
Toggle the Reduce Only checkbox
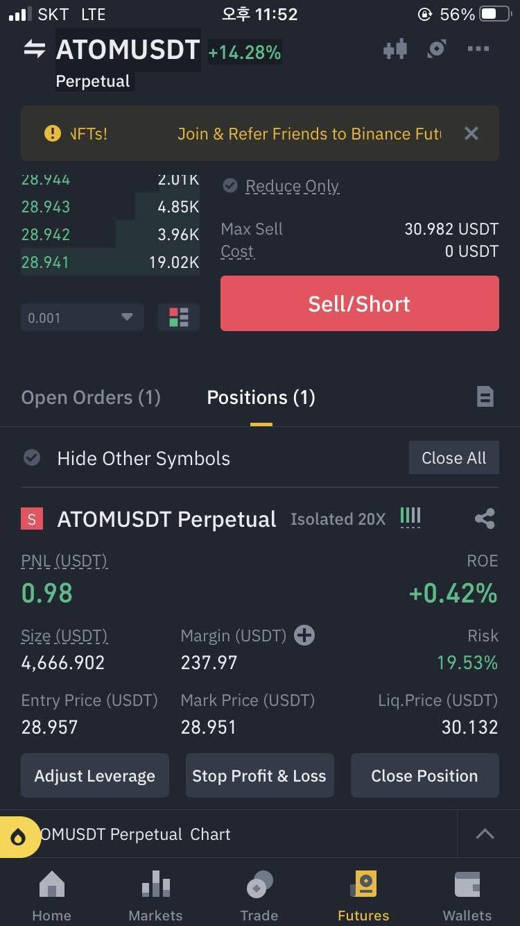click(229, 186)
